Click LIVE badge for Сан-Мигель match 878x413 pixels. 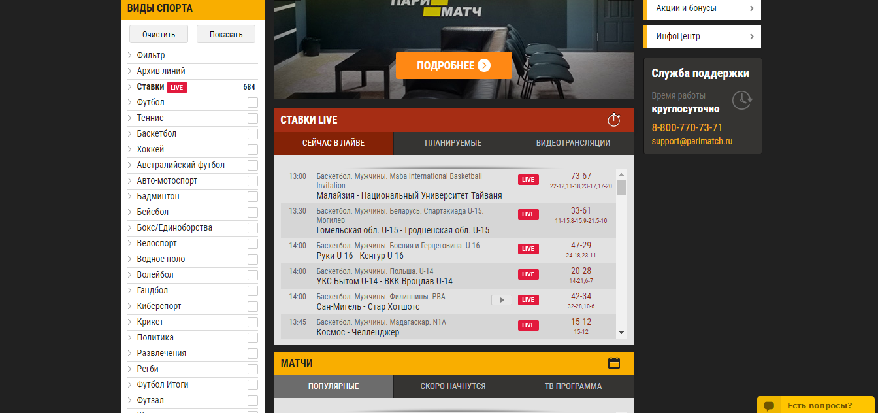click(528, 300)
